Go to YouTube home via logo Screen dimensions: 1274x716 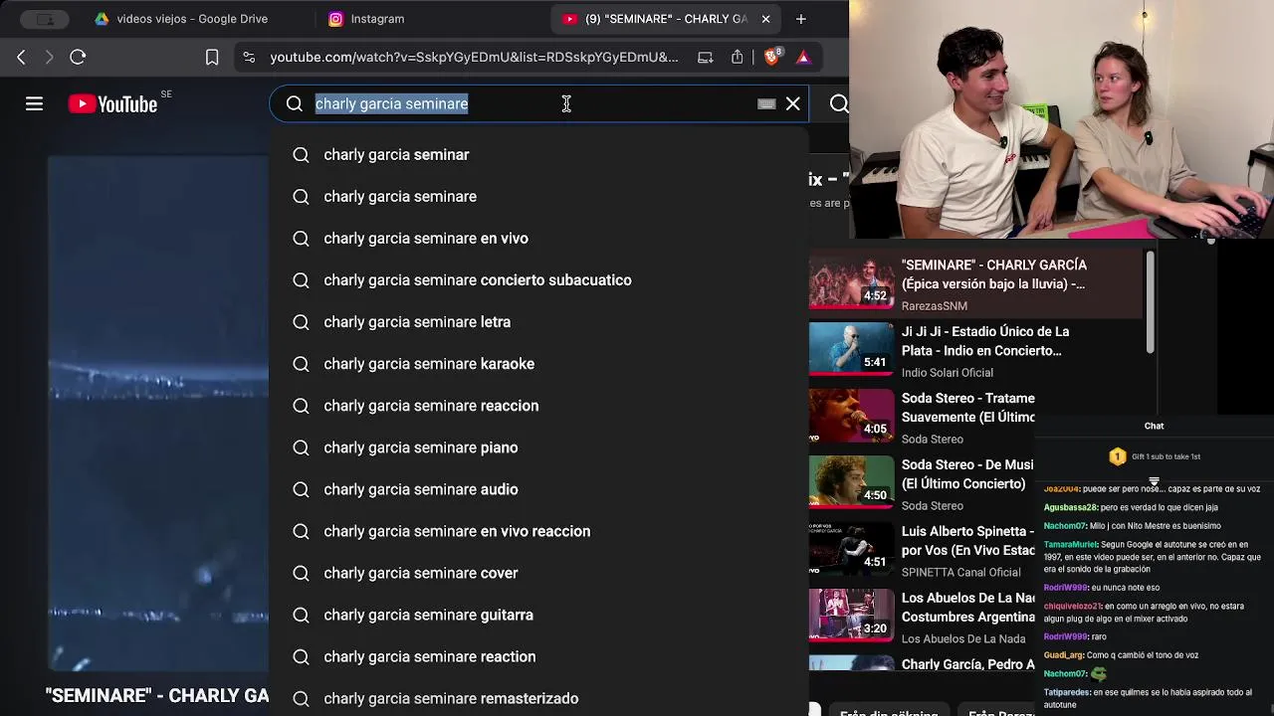[112, 104]
